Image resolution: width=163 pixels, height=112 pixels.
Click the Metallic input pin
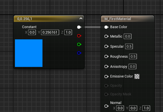[106, 36]
